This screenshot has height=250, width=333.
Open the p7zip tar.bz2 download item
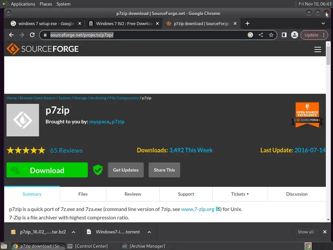click(x=39, y=232)
